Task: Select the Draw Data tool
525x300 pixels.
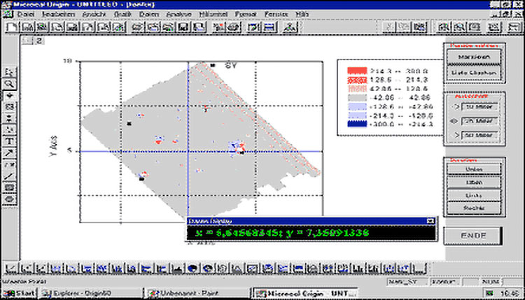Action: tap(9, 129)
